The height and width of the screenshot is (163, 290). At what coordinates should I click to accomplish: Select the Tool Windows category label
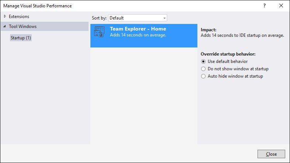point(23,26)
